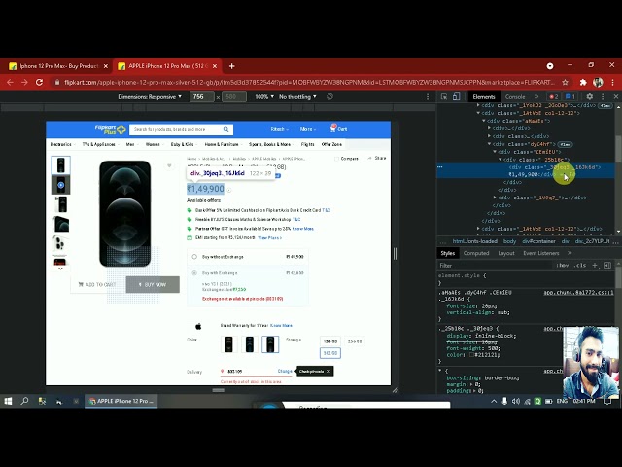The width and height of the screenshot is (622, 467).
Task: Open DevTools settings gear
Action: point(590,96)
